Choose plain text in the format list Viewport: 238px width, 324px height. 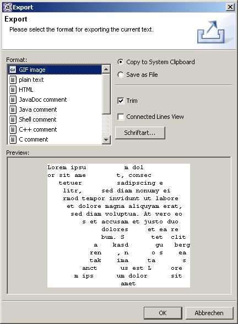55,80
